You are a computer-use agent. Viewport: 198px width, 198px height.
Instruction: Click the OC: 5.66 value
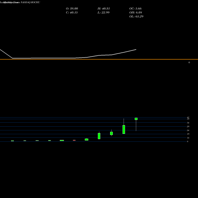135,9
